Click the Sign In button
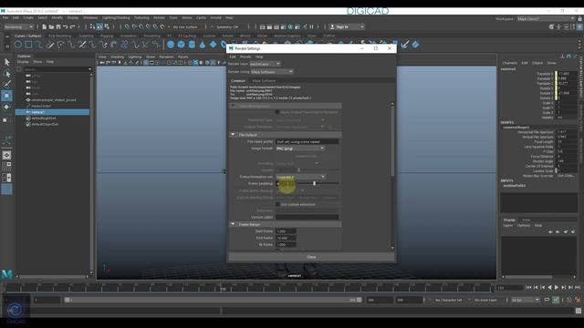Screen dimensions: 584x328 347,26
